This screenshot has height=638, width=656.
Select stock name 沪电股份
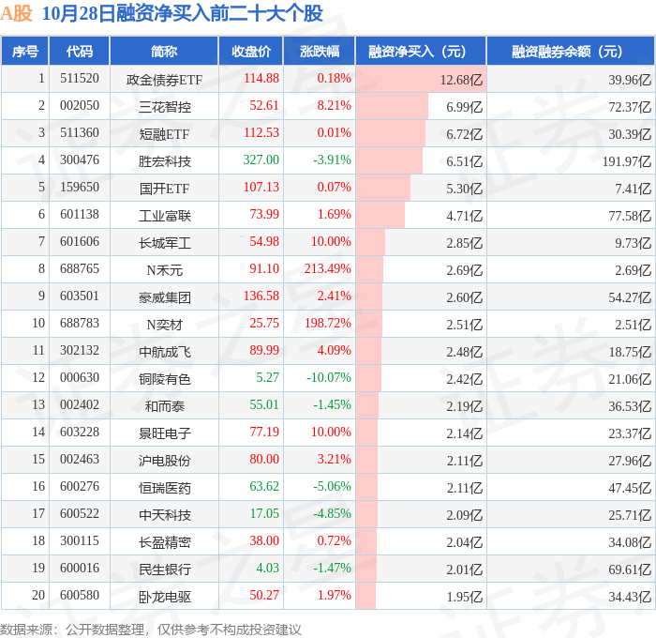(164, 461)
